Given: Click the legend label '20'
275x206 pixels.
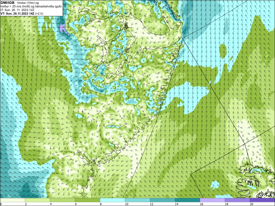Looking at the screenshot, I should pos(252,204).
